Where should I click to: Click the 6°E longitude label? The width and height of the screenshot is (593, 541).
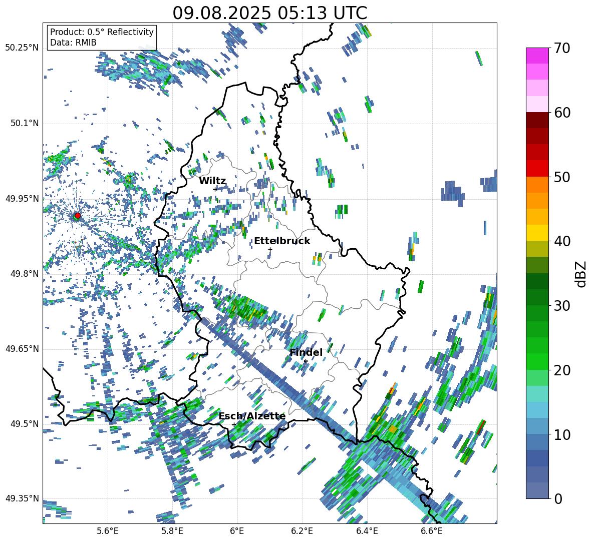237,531
